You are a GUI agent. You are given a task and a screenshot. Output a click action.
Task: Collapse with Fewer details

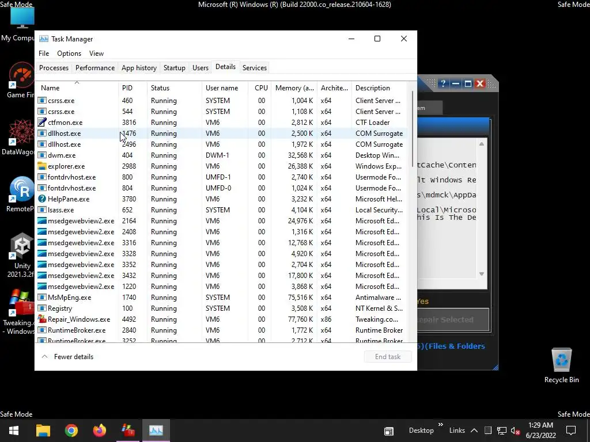point(68,357)
